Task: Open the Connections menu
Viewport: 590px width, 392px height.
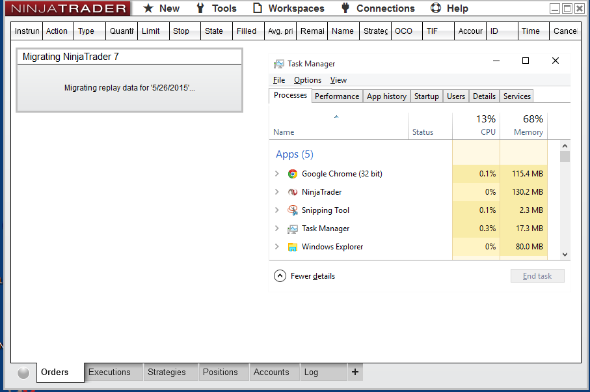Action: click(378, 8)
